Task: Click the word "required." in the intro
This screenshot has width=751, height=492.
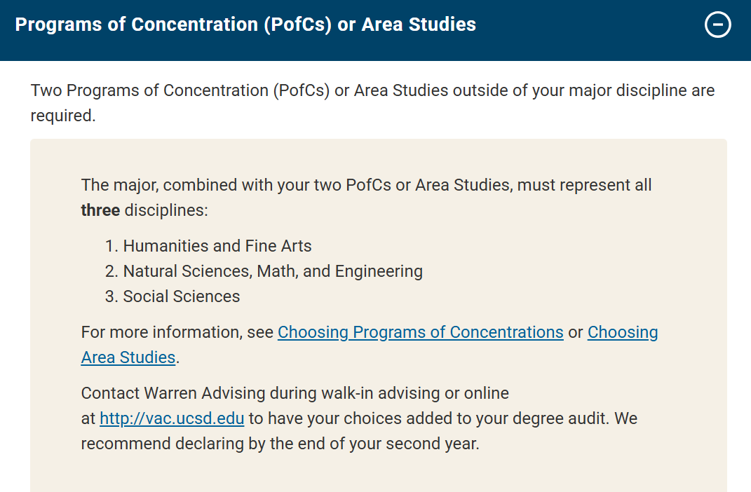Action: tap(63, 116)
